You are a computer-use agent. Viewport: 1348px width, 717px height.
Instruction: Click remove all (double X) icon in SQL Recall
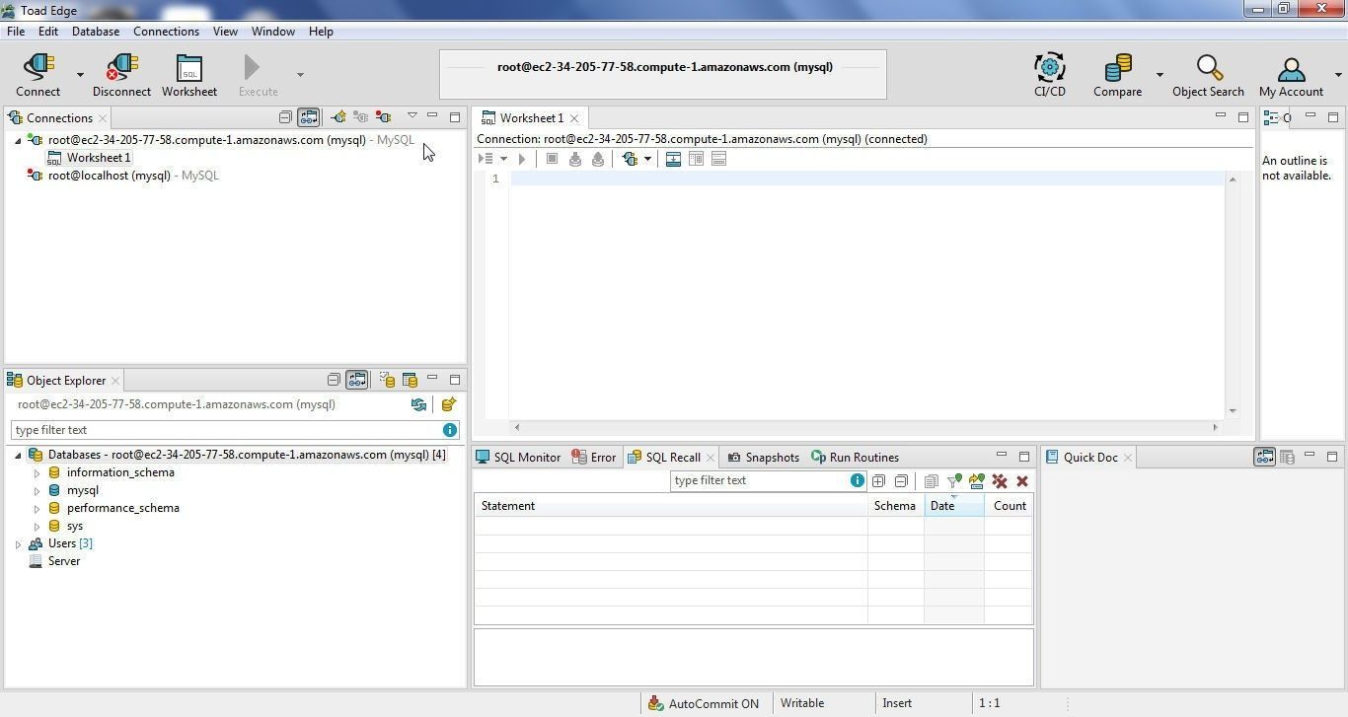(x=1000, y=481)
